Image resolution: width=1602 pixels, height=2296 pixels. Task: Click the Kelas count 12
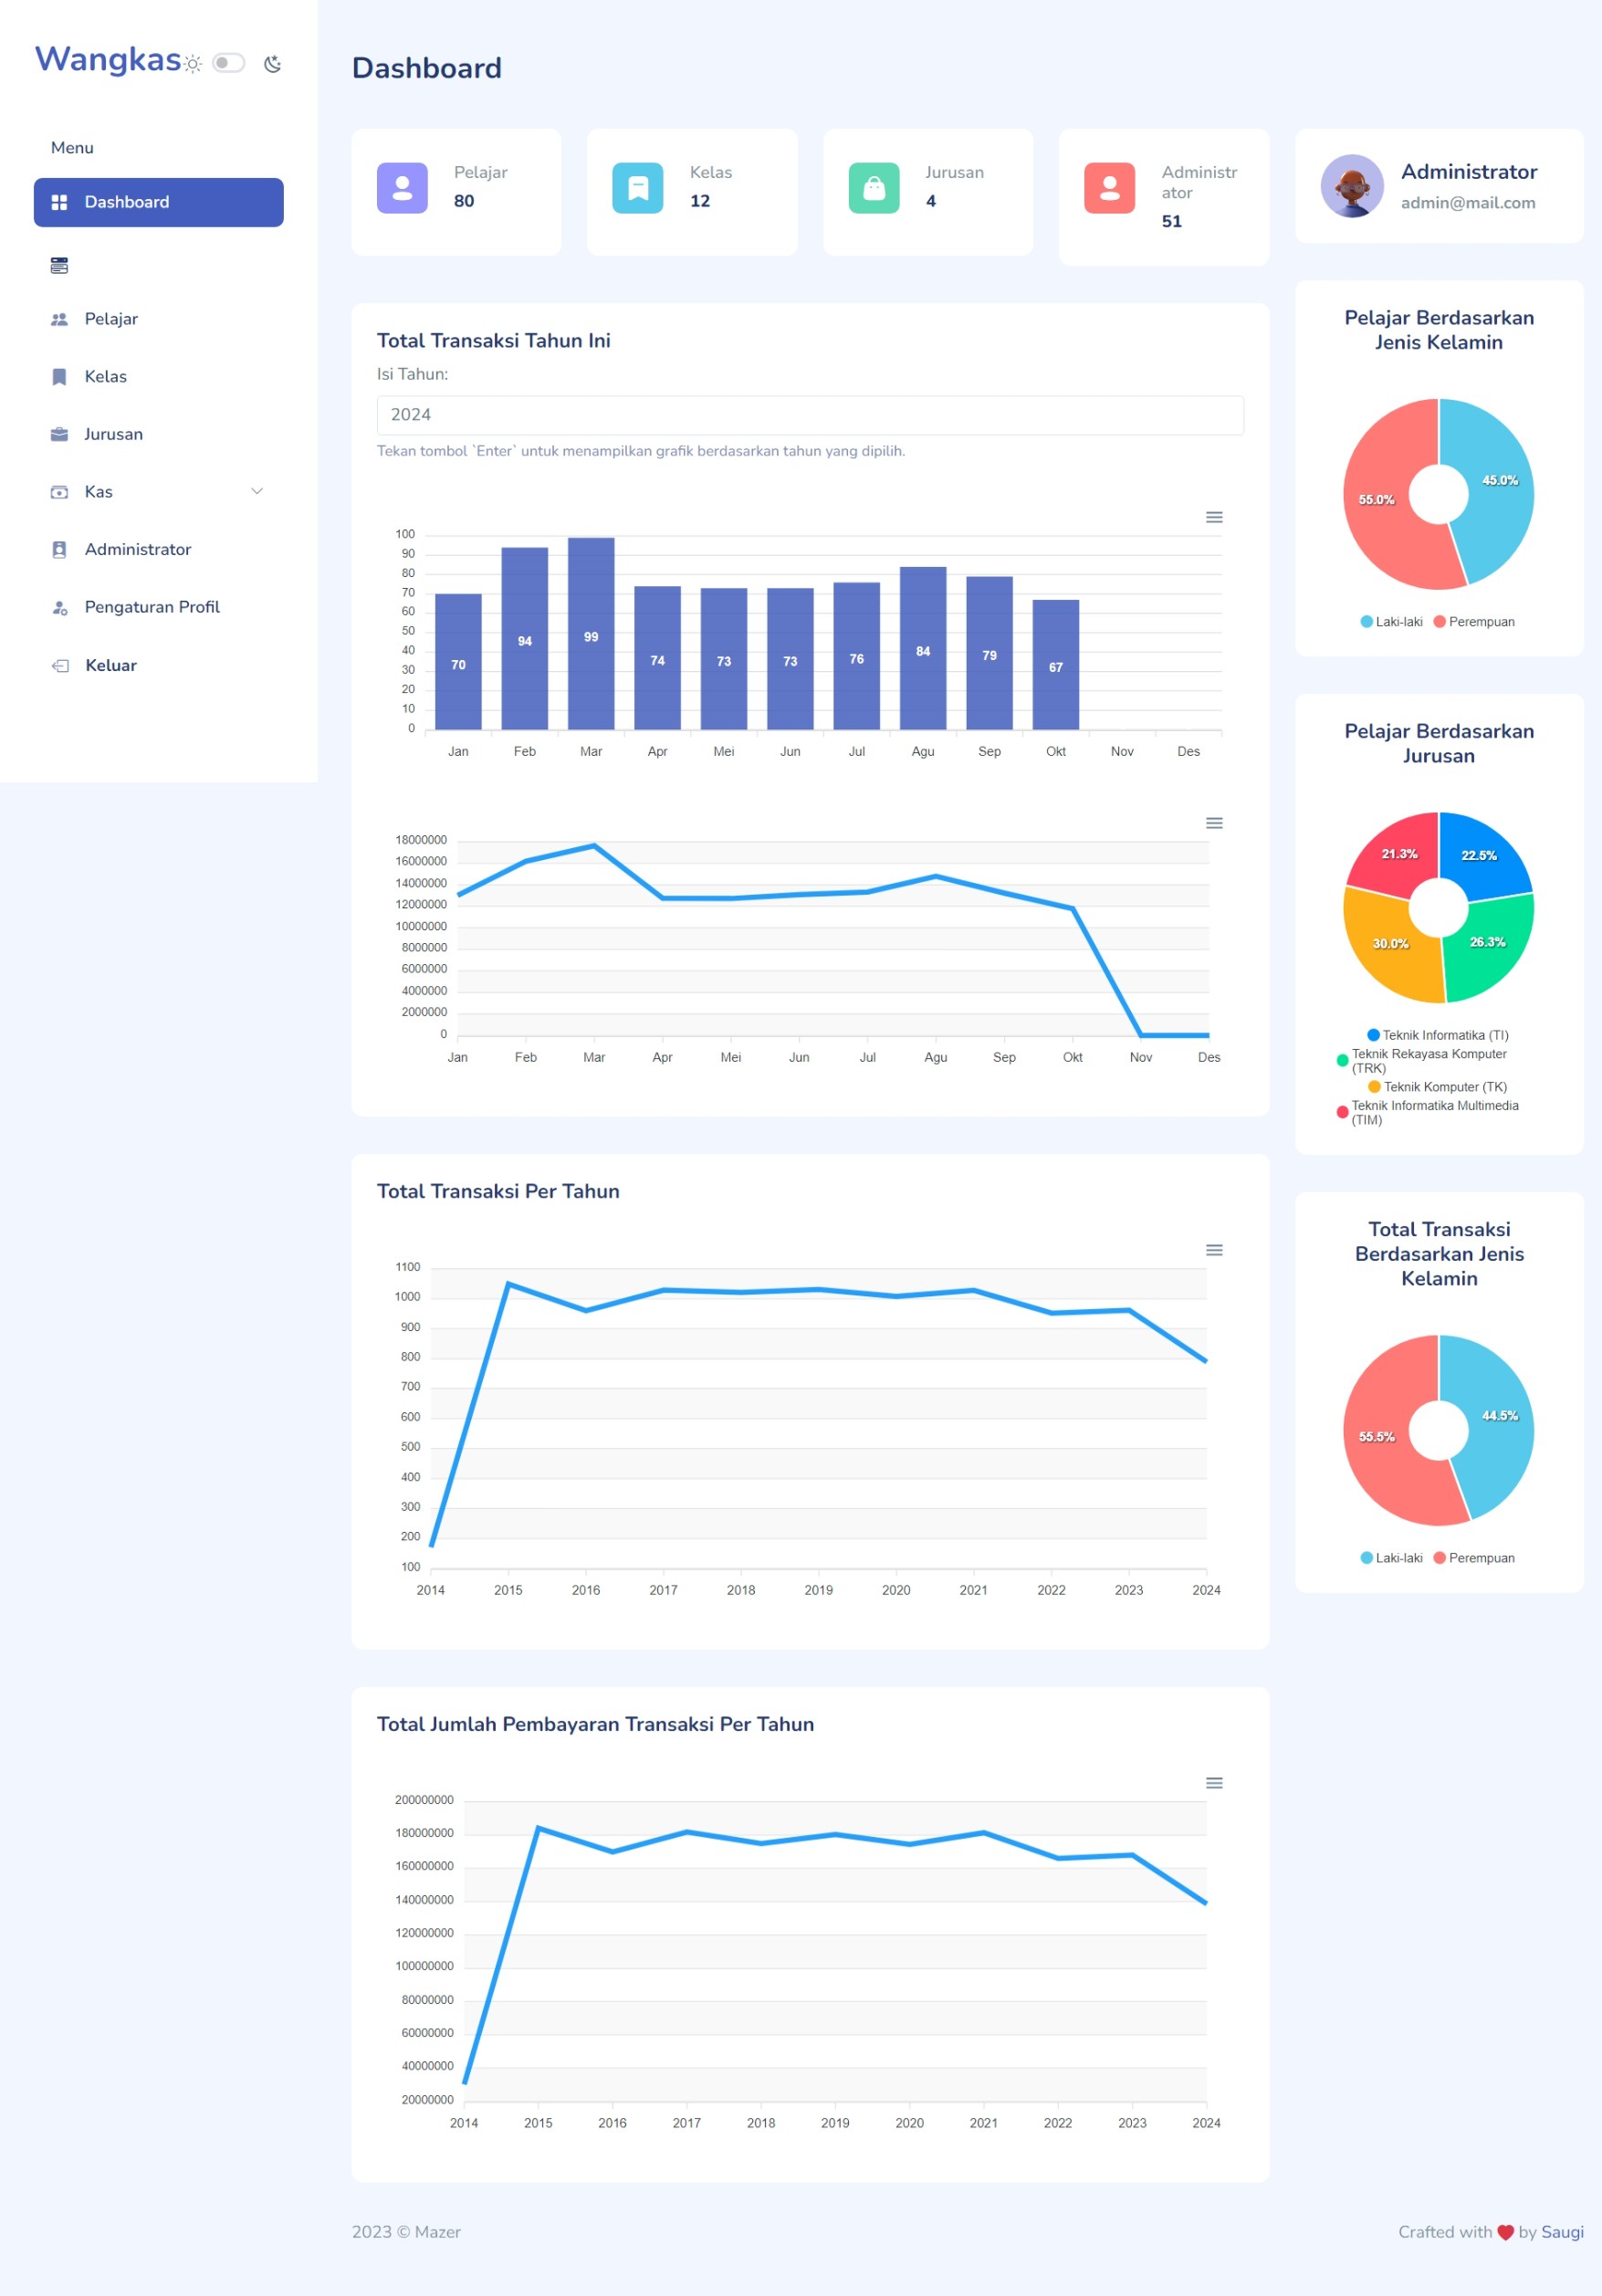click(x=700, y=201)
